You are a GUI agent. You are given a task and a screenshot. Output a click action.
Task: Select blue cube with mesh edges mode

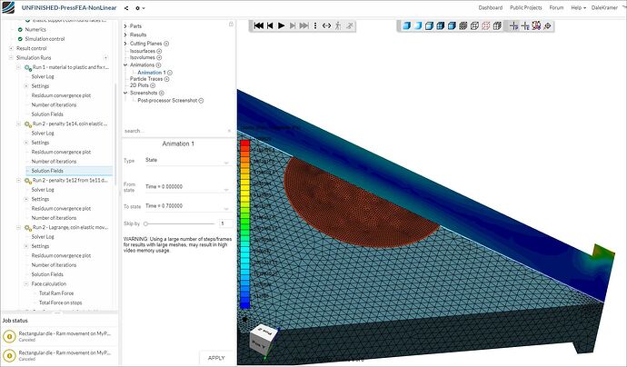point(440,25)
